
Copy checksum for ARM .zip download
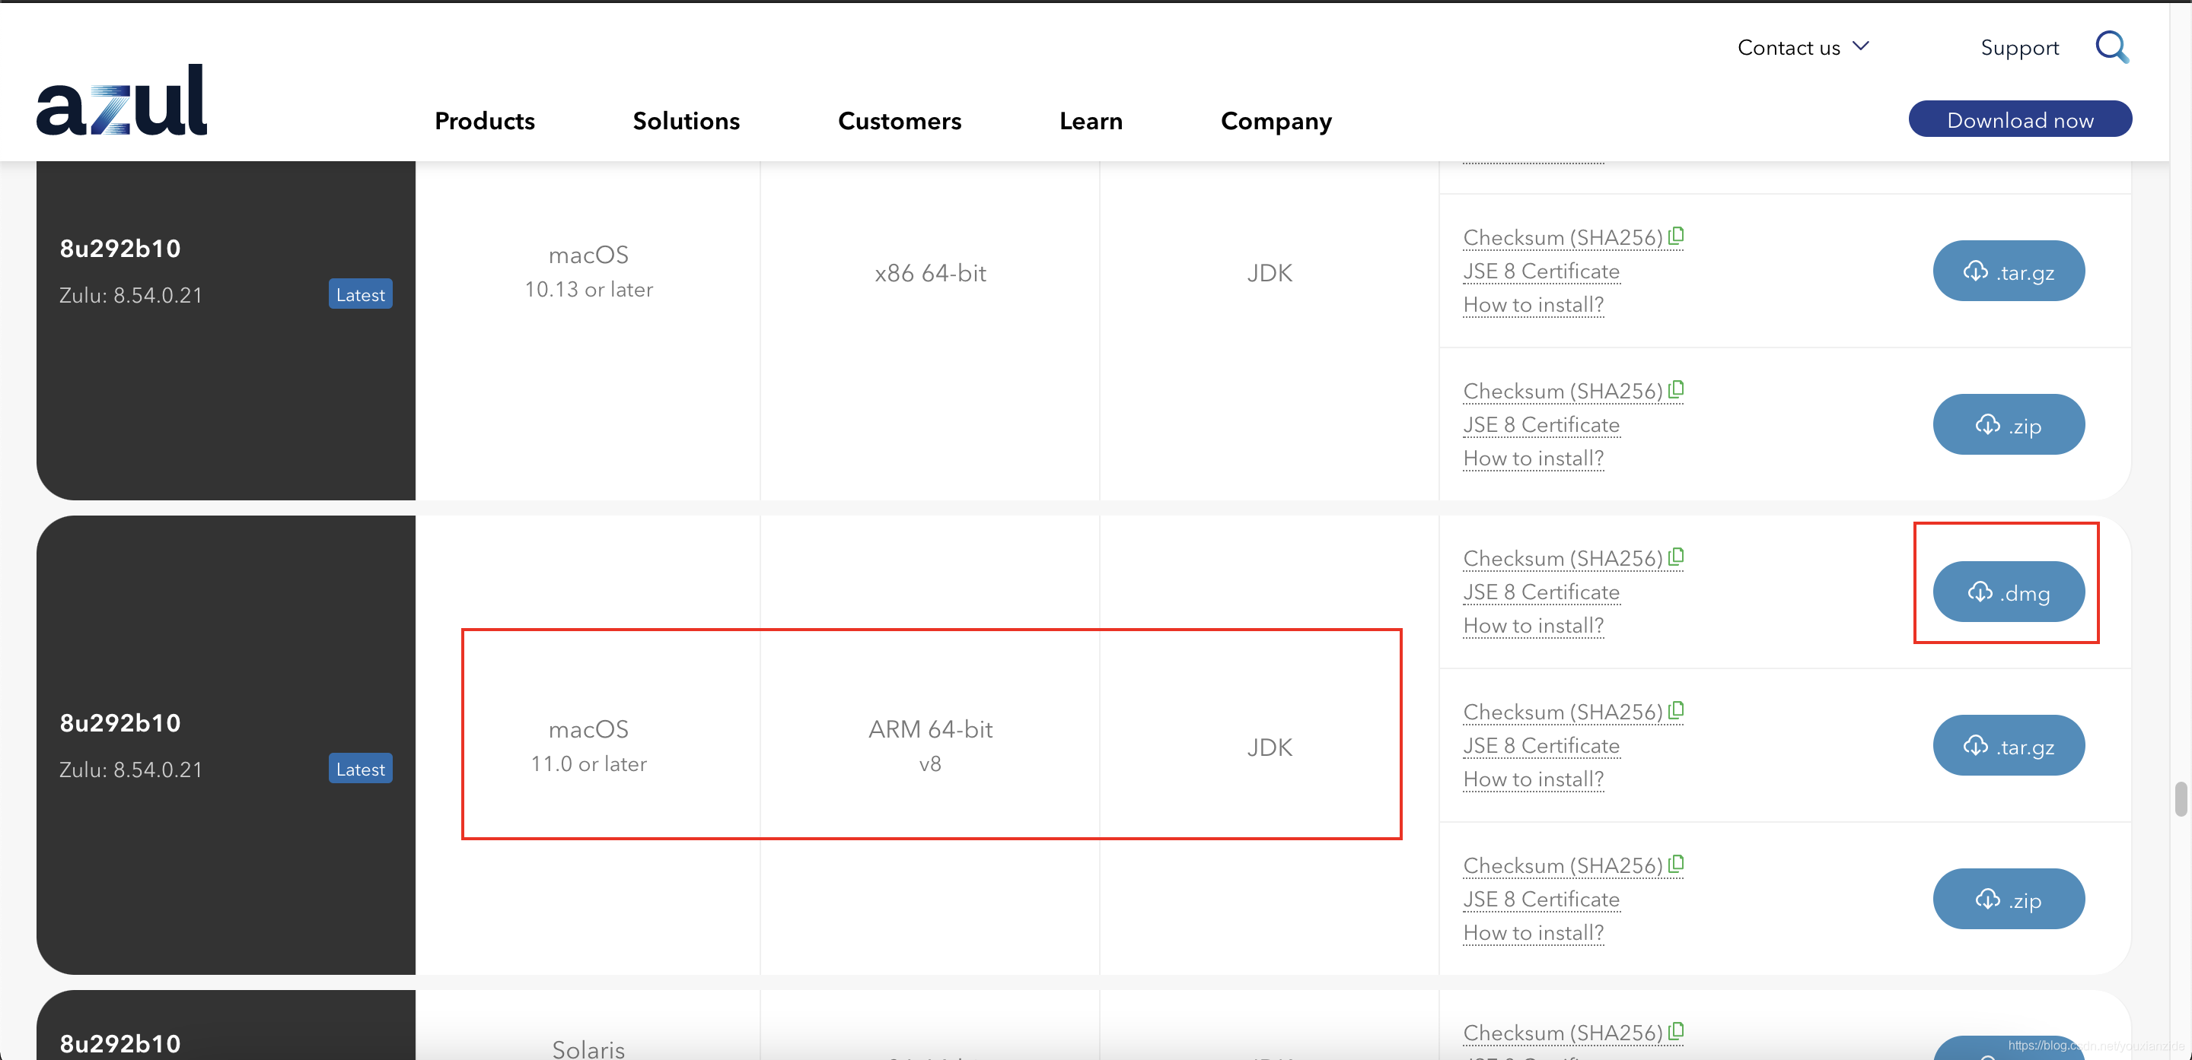[x=1676, y=864]
